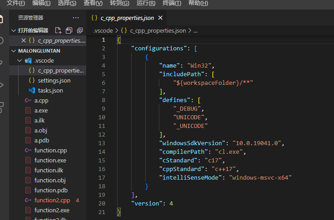Click the c_cpp_properties.json breadcrumb segment
Viewport: 334px width, 220px height.
click(158, 31)
